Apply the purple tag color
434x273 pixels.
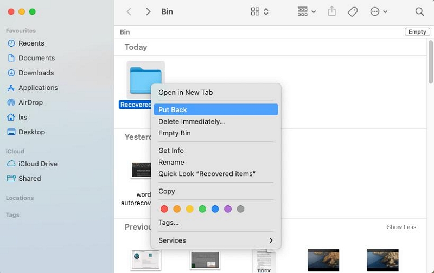point(228,209)
